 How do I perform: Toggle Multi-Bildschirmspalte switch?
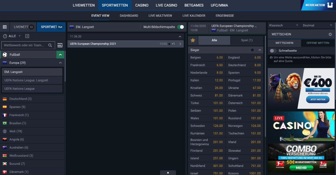tap(181, 27)
